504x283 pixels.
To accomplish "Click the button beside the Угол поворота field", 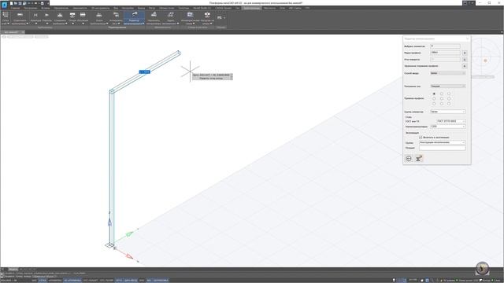I will (x=465, y=60).
